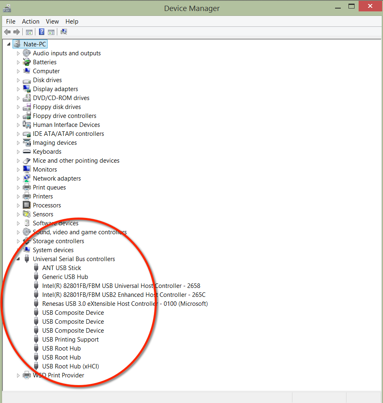383x403 pixels.
Task: Collapse the Nate-PC root node
Action: [9, 44]
